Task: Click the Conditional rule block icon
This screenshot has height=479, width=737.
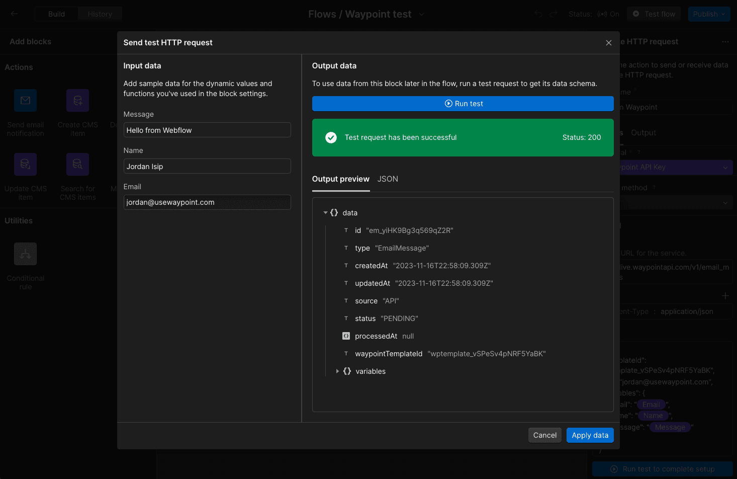Action: pyautogui.click(x=25, y=254)
